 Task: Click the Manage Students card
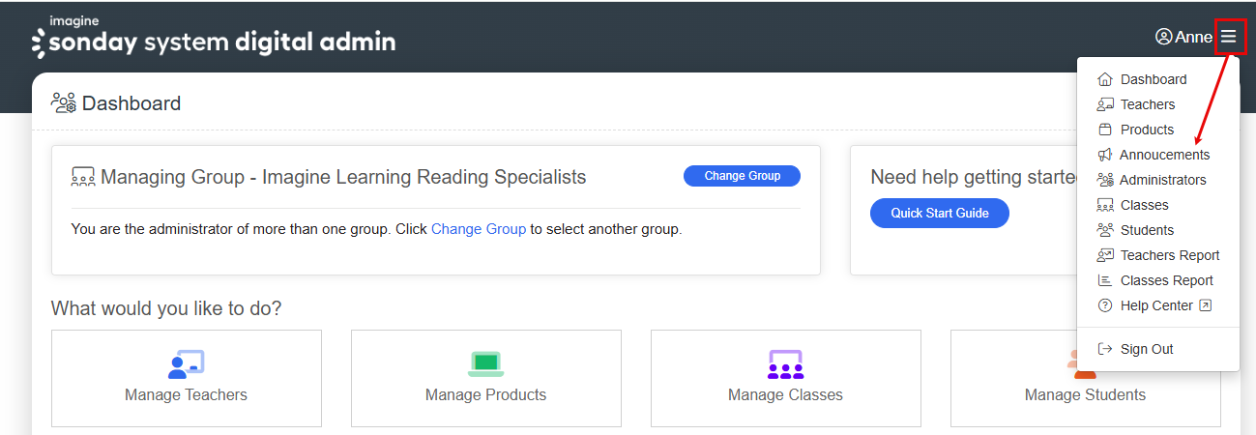click(x=1085, y=379)
